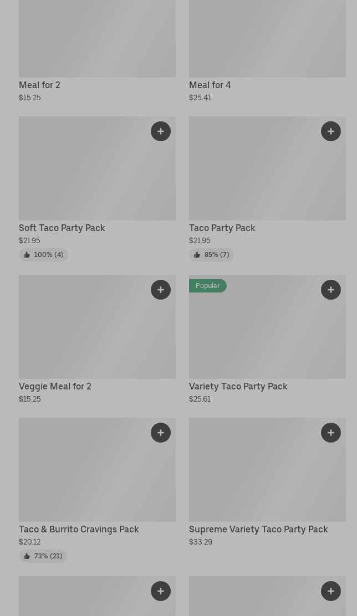This screenshot has width=357, height=616.
Task: Select the Taco Party Pack title
Action: [x=222, y=228]
